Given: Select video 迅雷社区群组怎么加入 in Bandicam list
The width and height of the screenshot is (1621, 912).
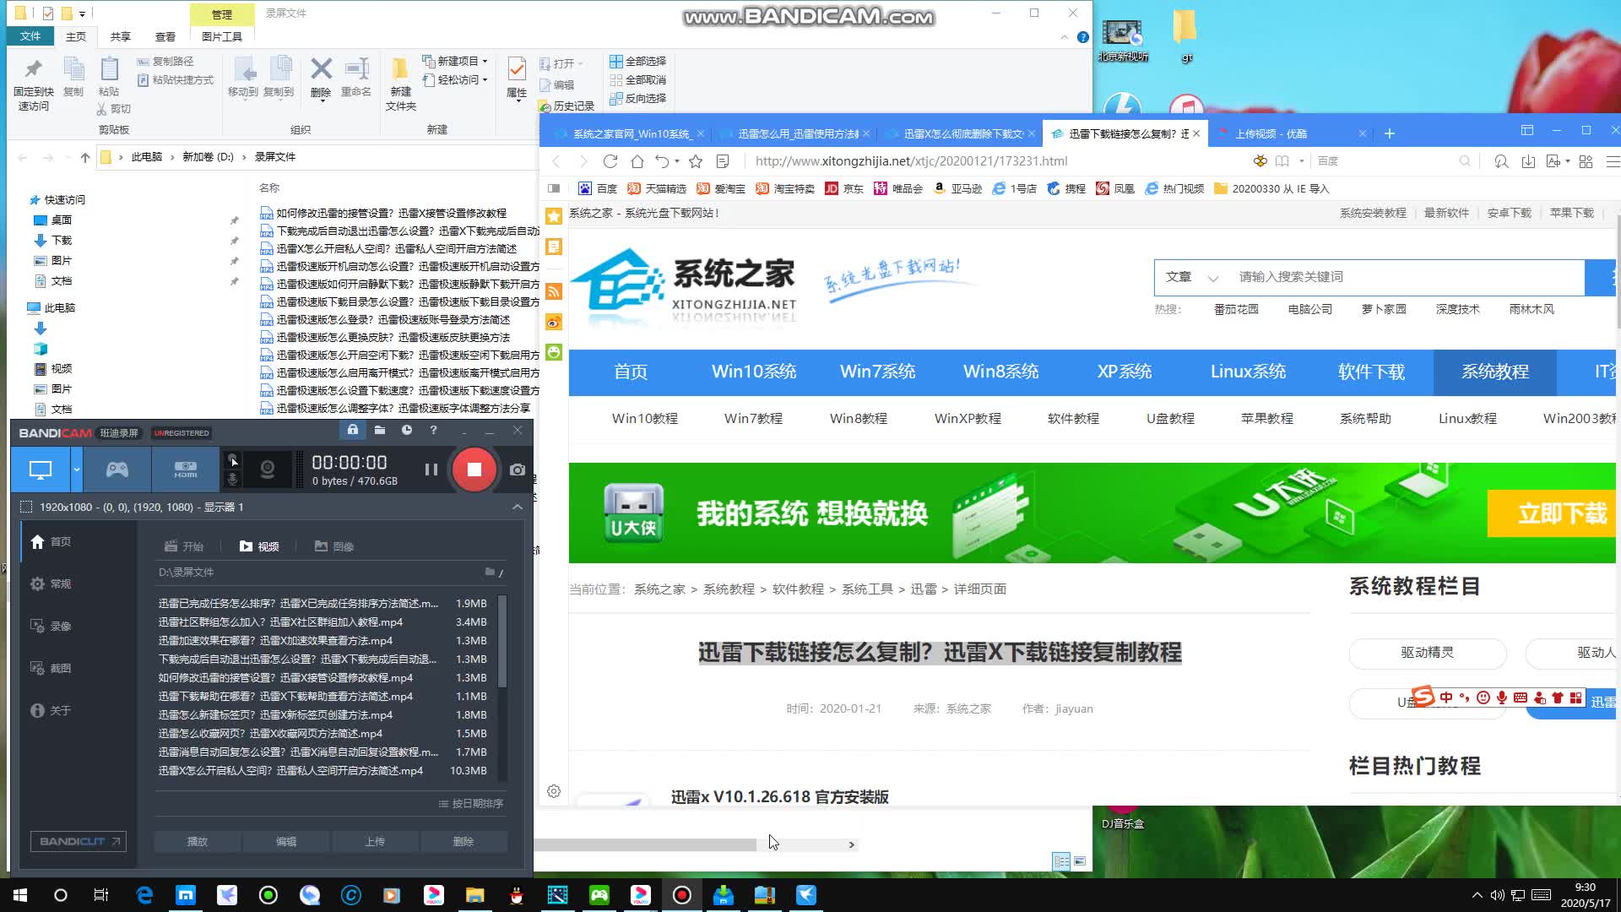Looking at the screenshot, I should click(323, 622).
